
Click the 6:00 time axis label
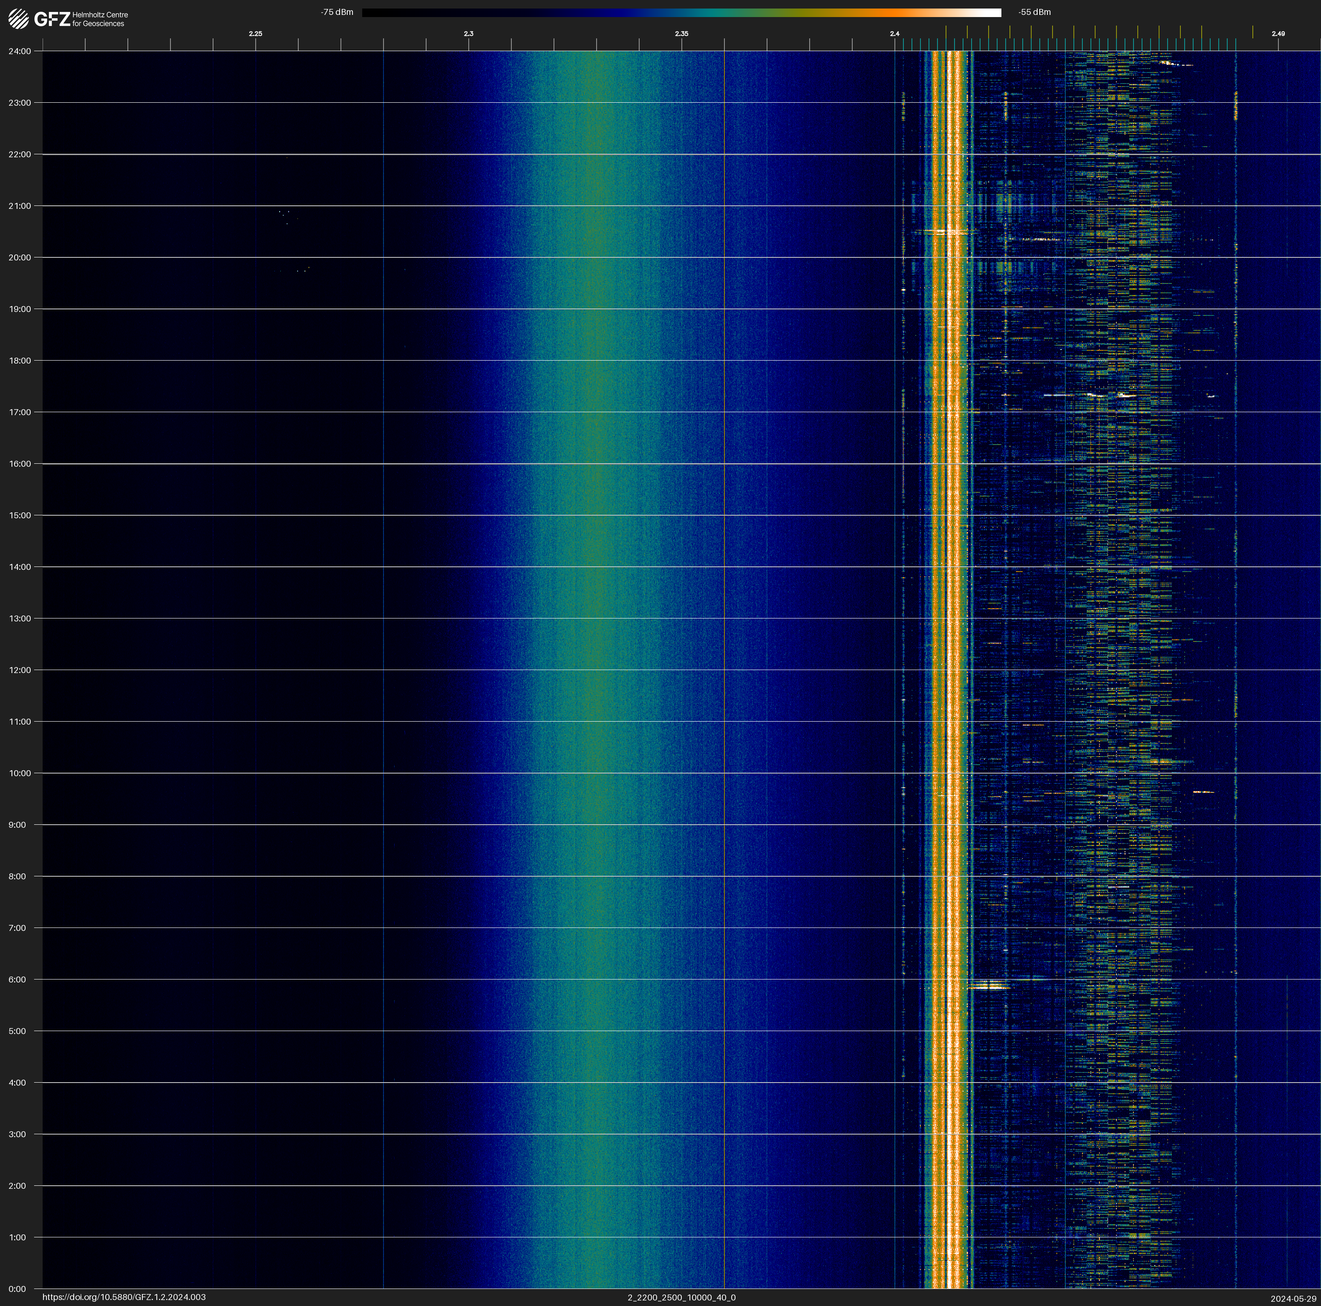point(17,980)
